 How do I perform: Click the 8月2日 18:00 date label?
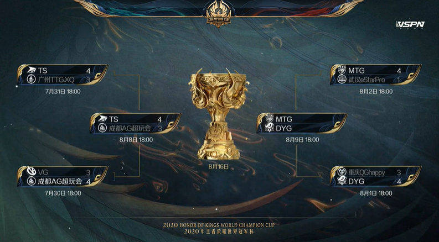(x=376, y=91)
